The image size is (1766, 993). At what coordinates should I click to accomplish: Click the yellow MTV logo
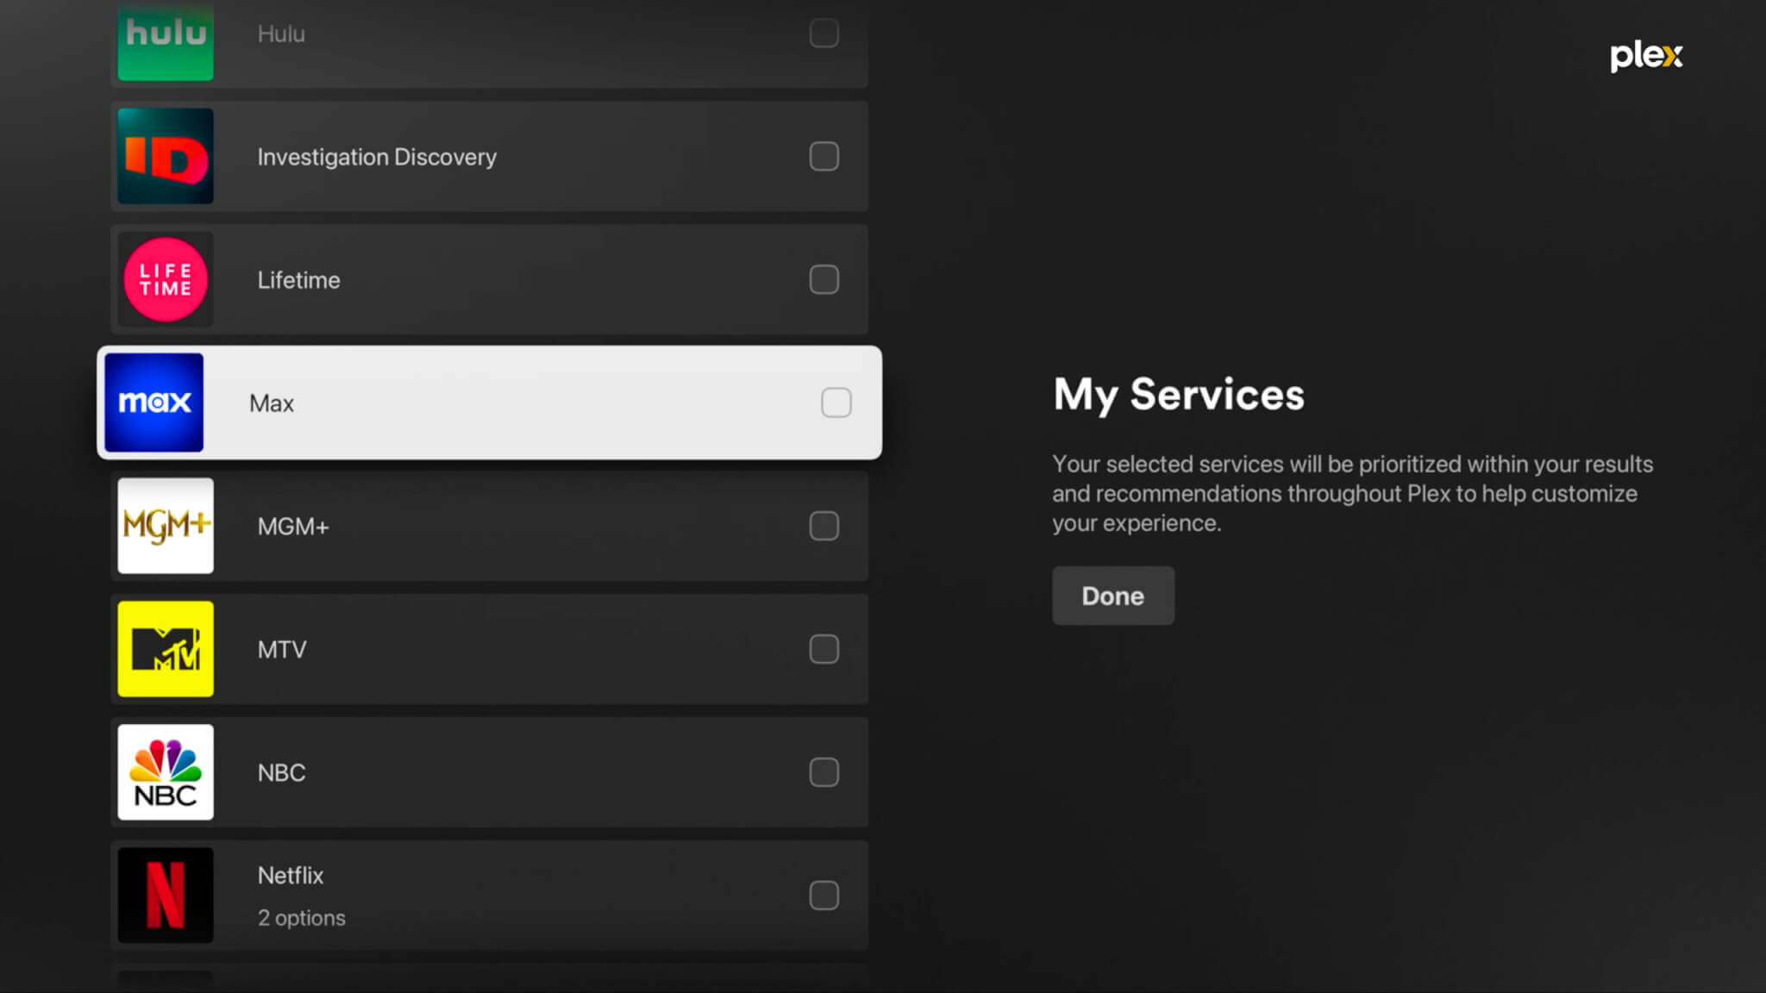pos(166,649)
